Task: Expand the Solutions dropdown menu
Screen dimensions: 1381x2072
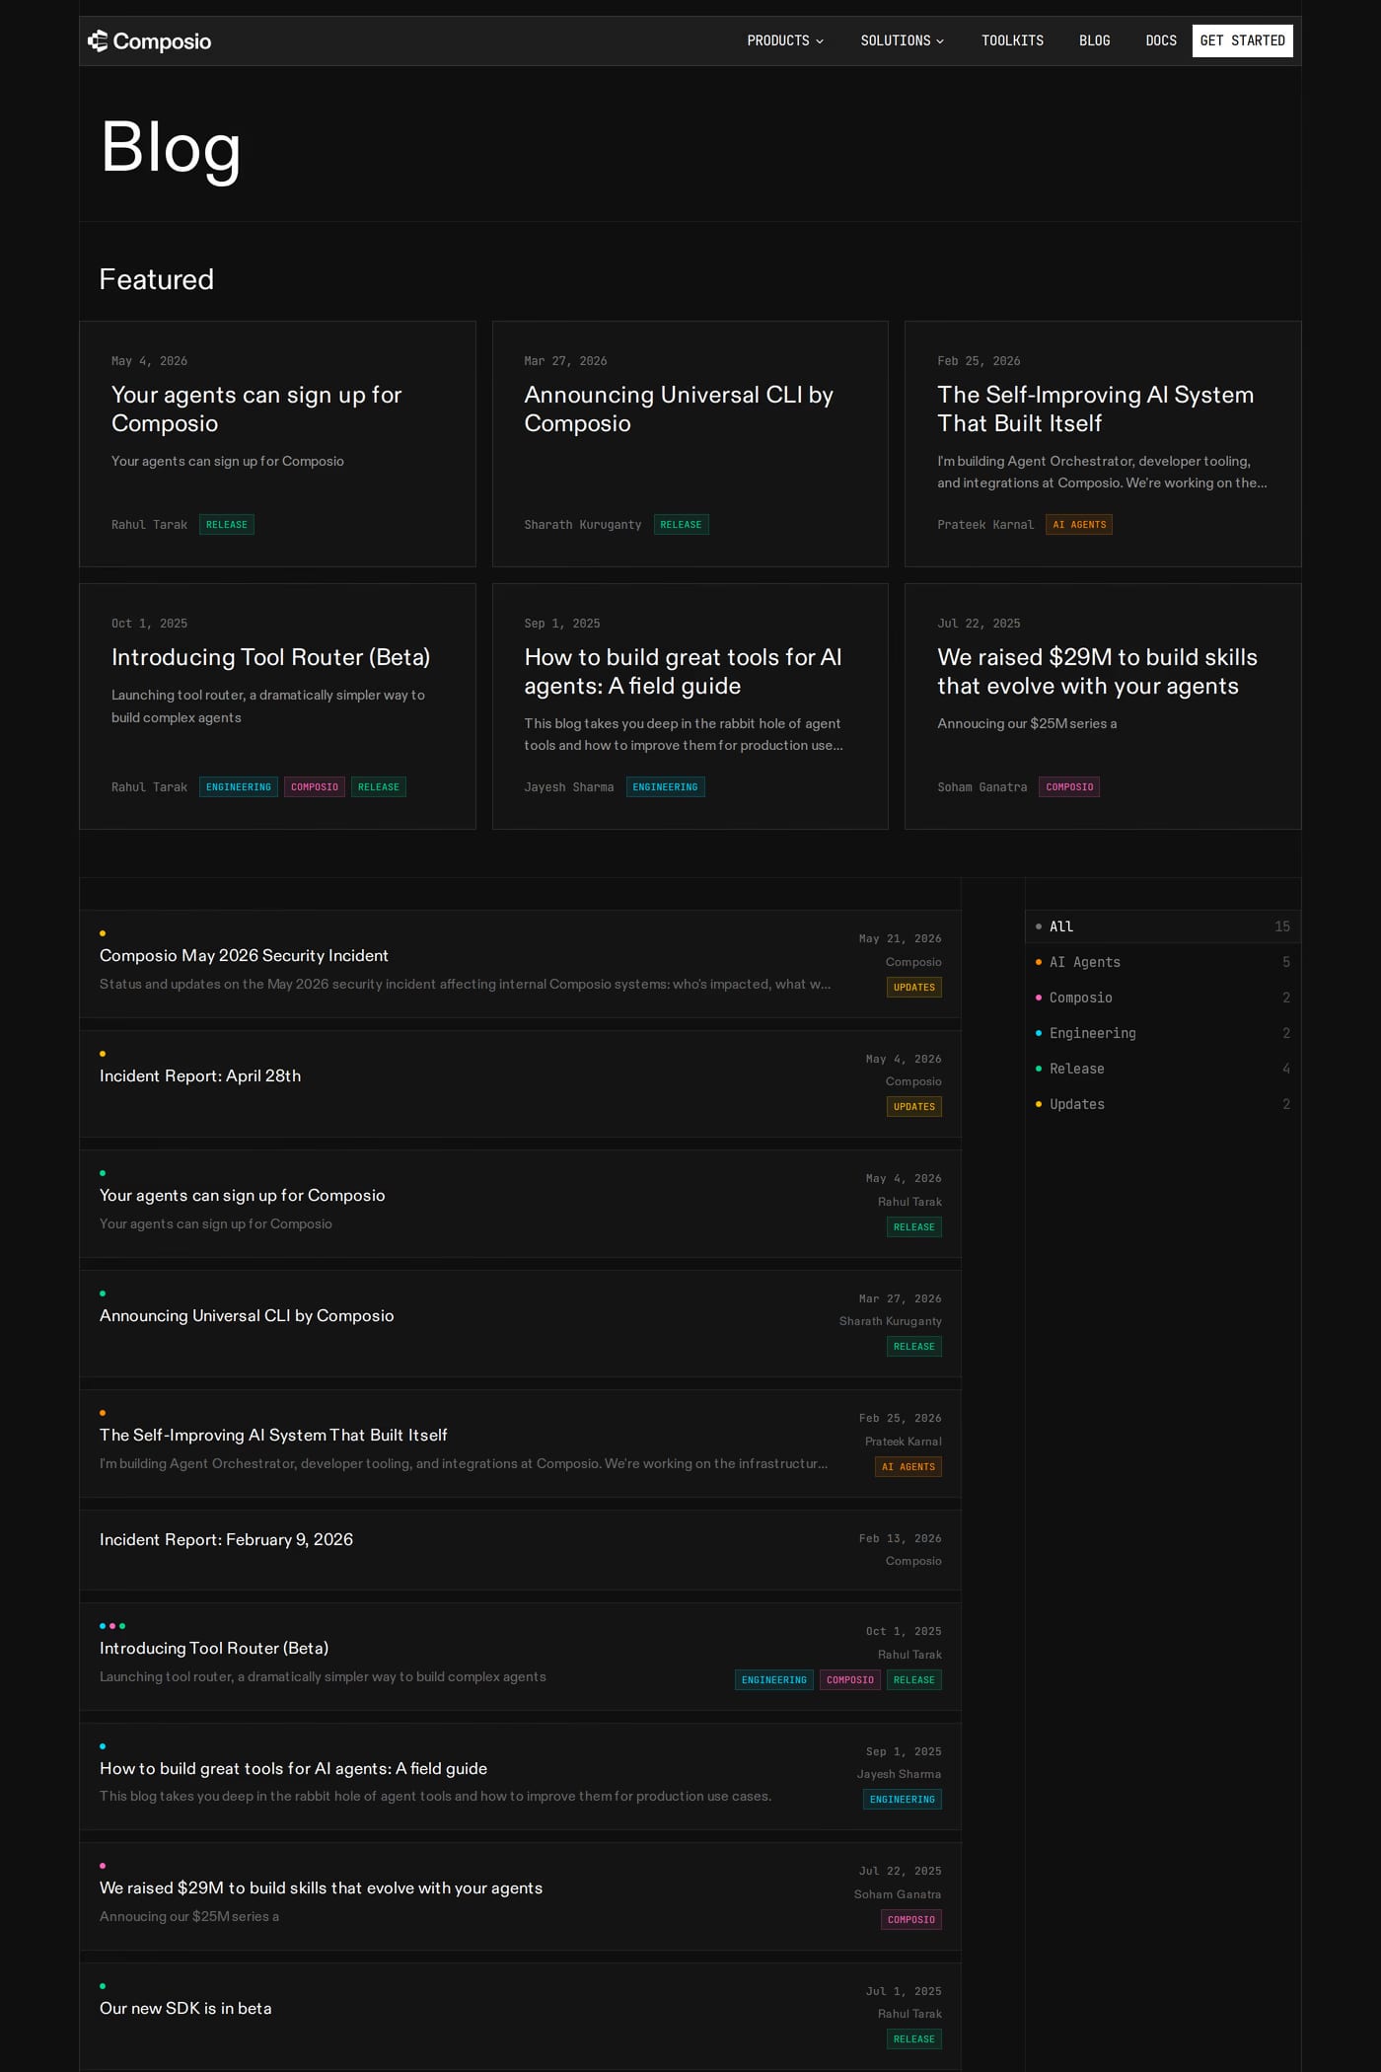Action: click(x=903, y=40)
